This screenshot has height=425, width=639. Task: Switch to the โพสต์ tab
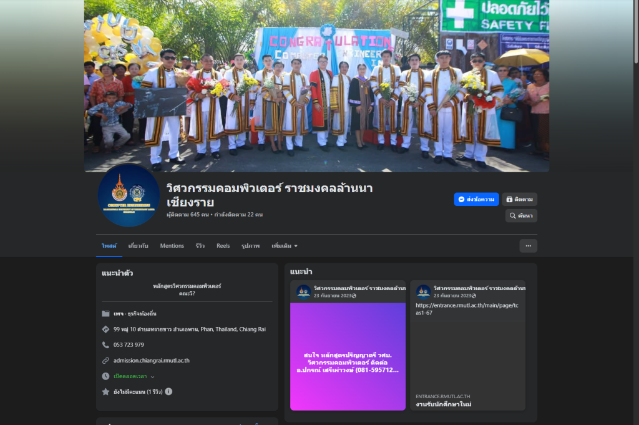point(109,246)
